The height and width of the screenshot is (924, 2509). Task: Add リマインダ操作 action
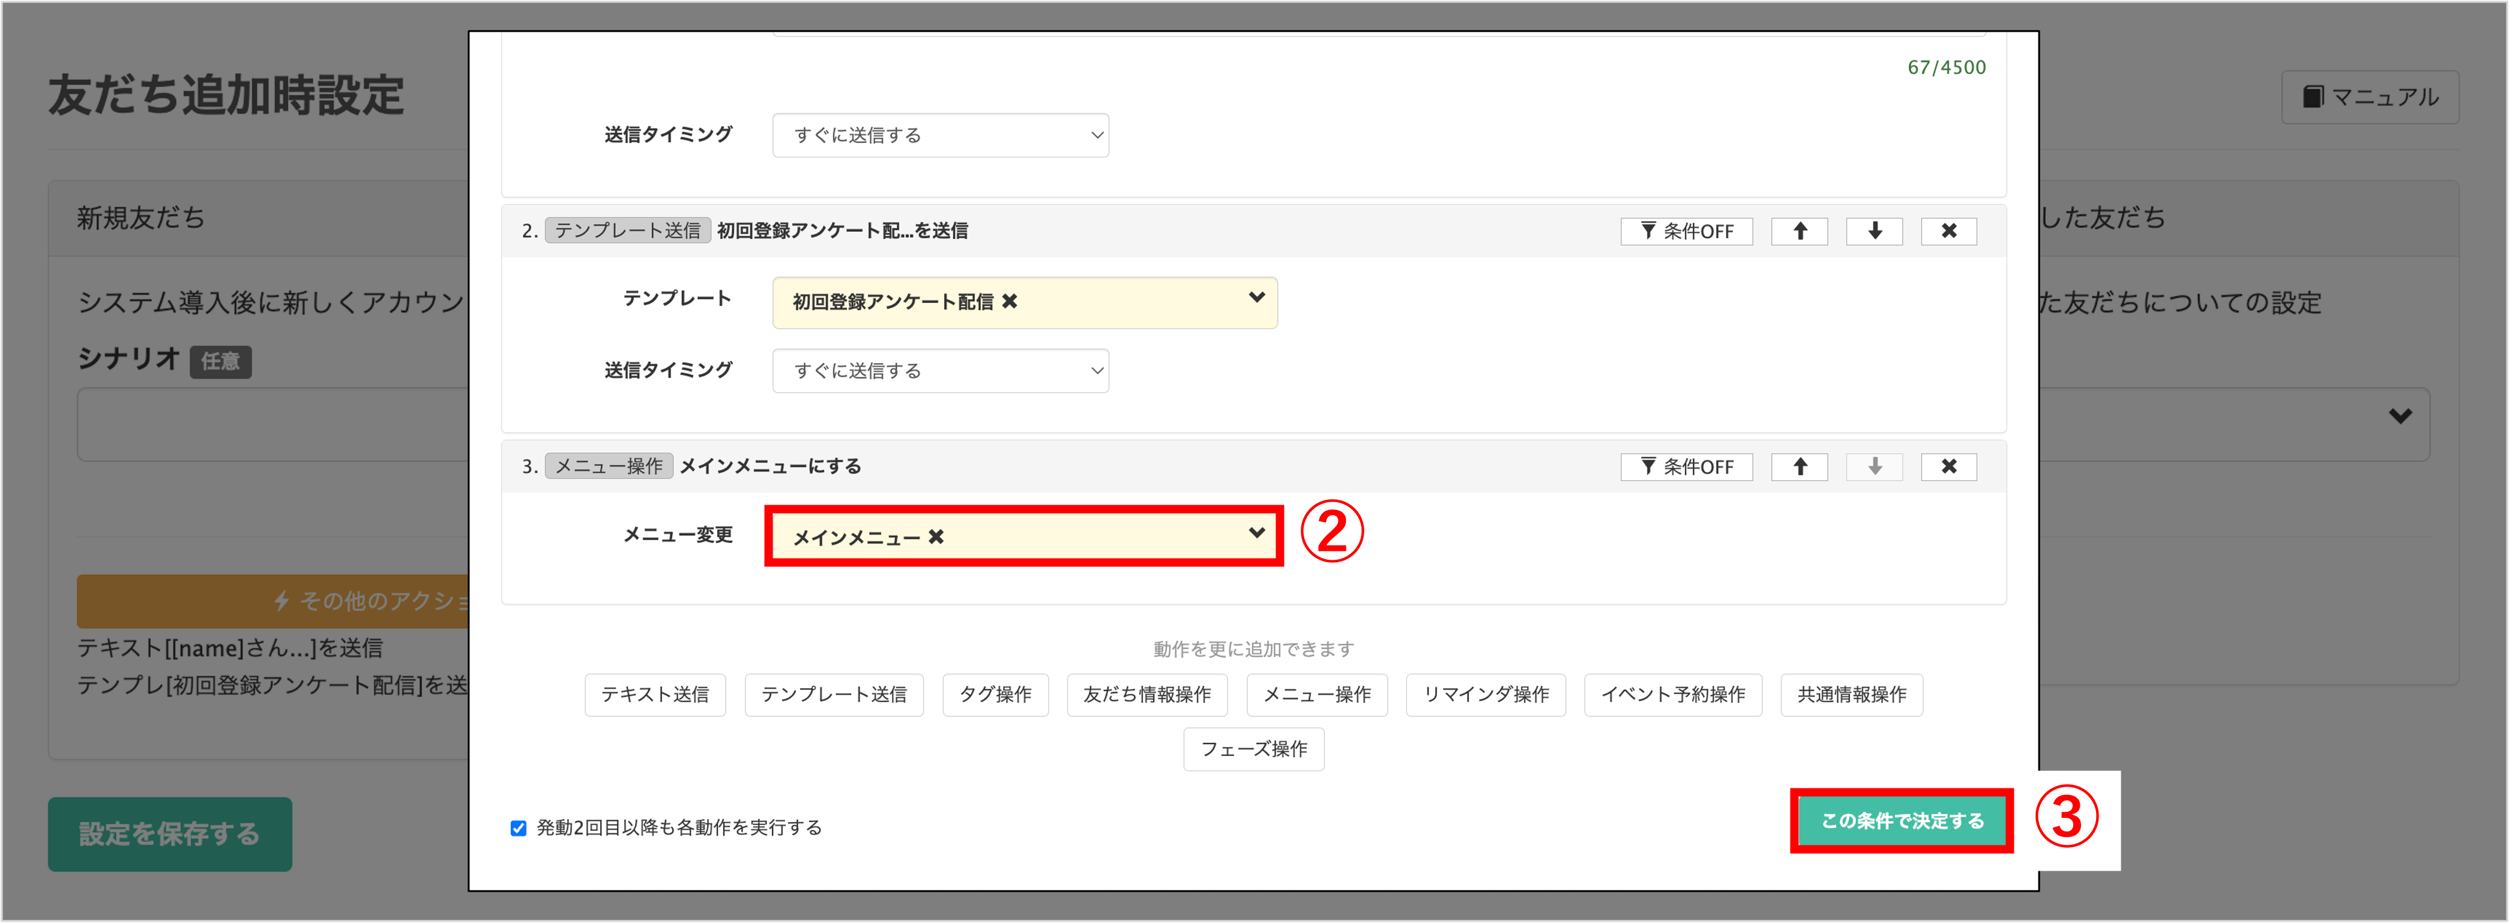click(1486, 695)
